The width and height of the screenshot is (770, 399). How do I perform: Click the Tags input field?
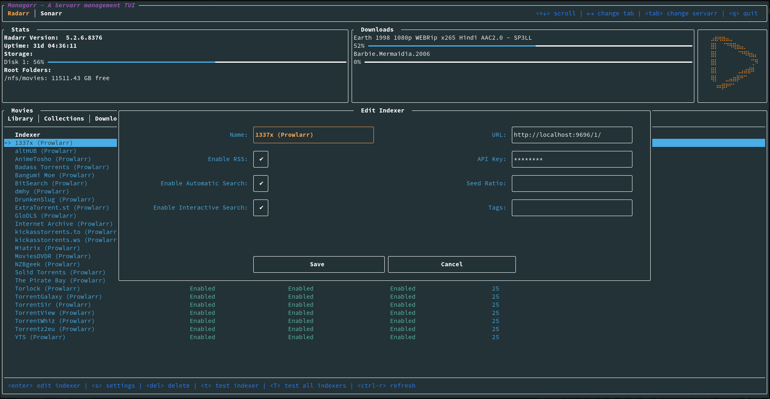tap(571, 208)
